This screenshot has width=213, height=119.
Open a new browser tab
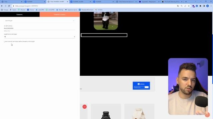[186, 2]
